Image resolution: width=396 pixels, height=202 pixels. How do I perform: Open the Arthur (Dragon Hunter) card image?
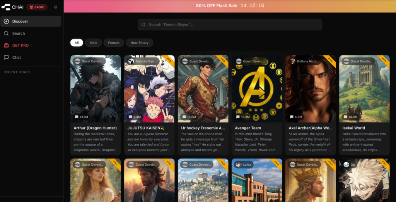pos(96,89)
